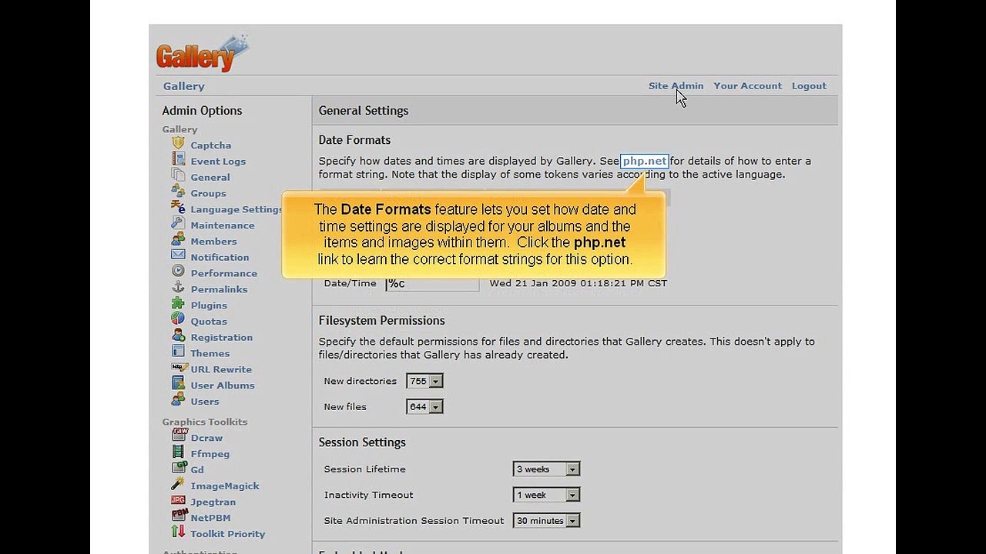This screenshot has width=986, height=554.
Task: Click the Language Settings icon
Action: 178,209
